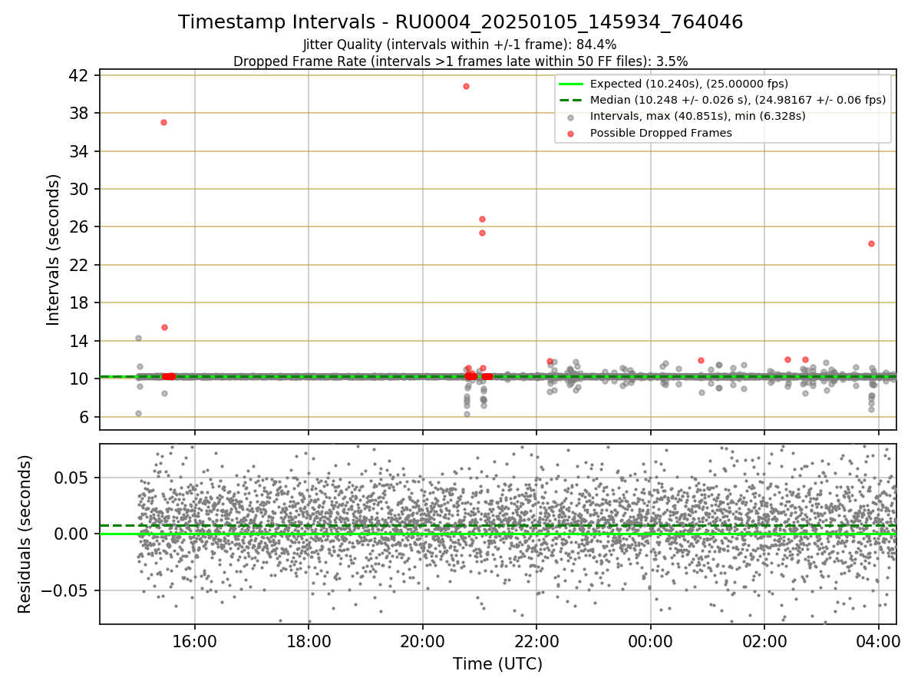
Task: Click the '02:00' x-axis tick label
Action: [764, 640]
